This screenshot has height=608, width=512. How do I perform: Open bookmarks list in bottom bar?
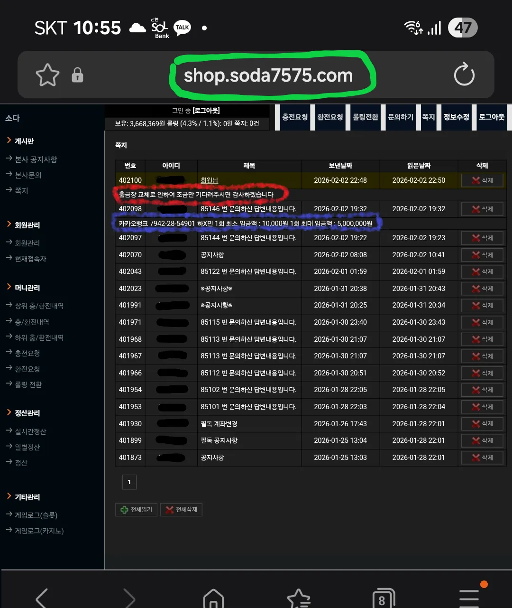tap(298, 598)
